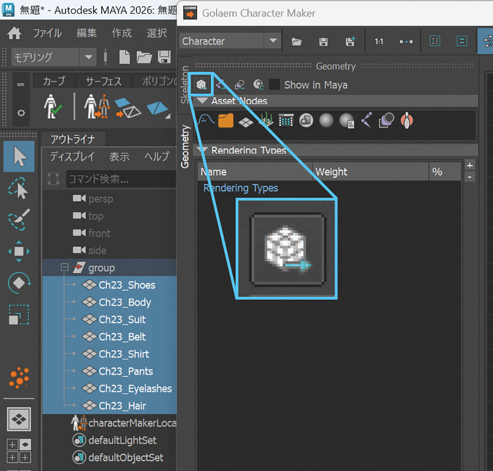This screenshot has height=471, width=493.
Task: Click the open scene folder icon in Maya
Action: [x=144, y=57]
